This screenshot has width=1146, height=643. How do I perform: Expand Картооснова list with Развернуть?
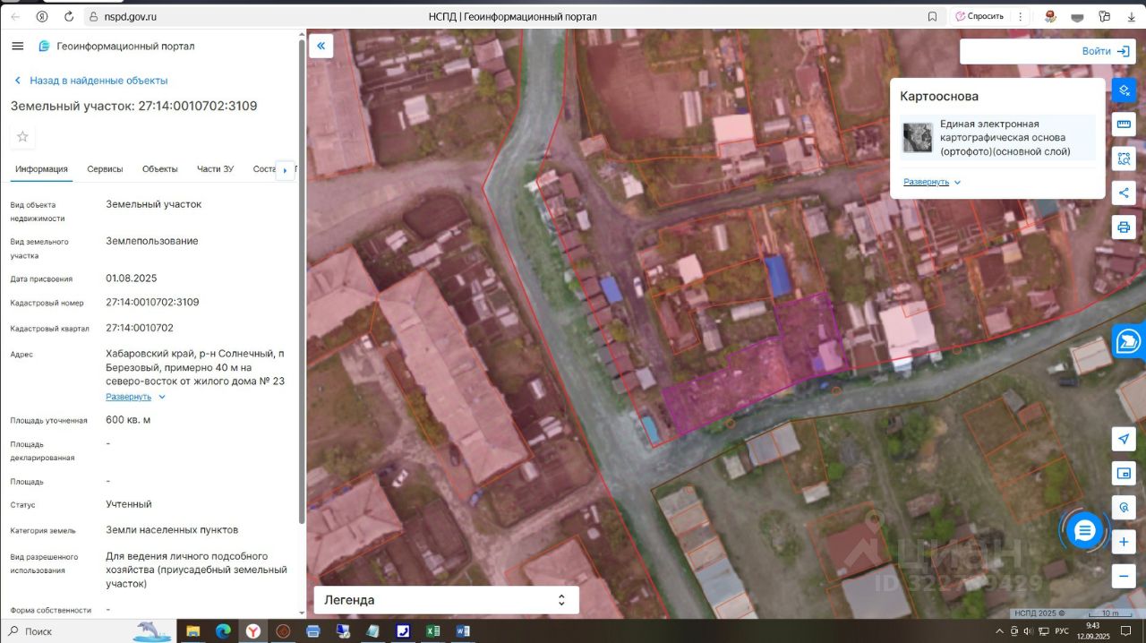(932, 182)
